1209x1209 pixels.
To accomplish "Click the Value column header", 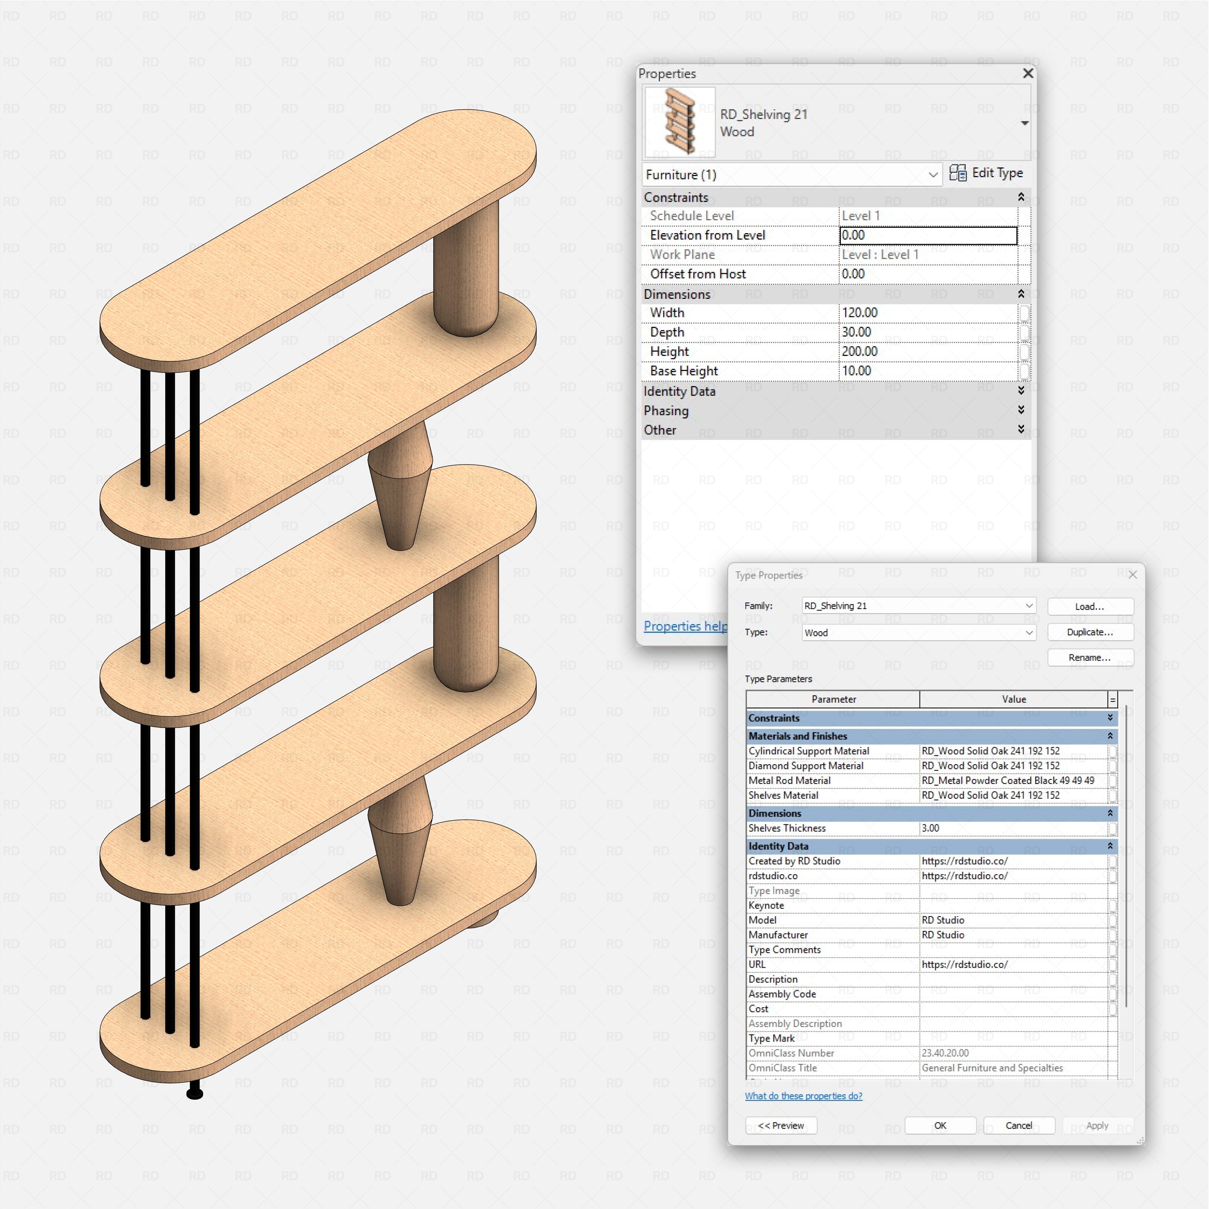I will point(1014,700).
